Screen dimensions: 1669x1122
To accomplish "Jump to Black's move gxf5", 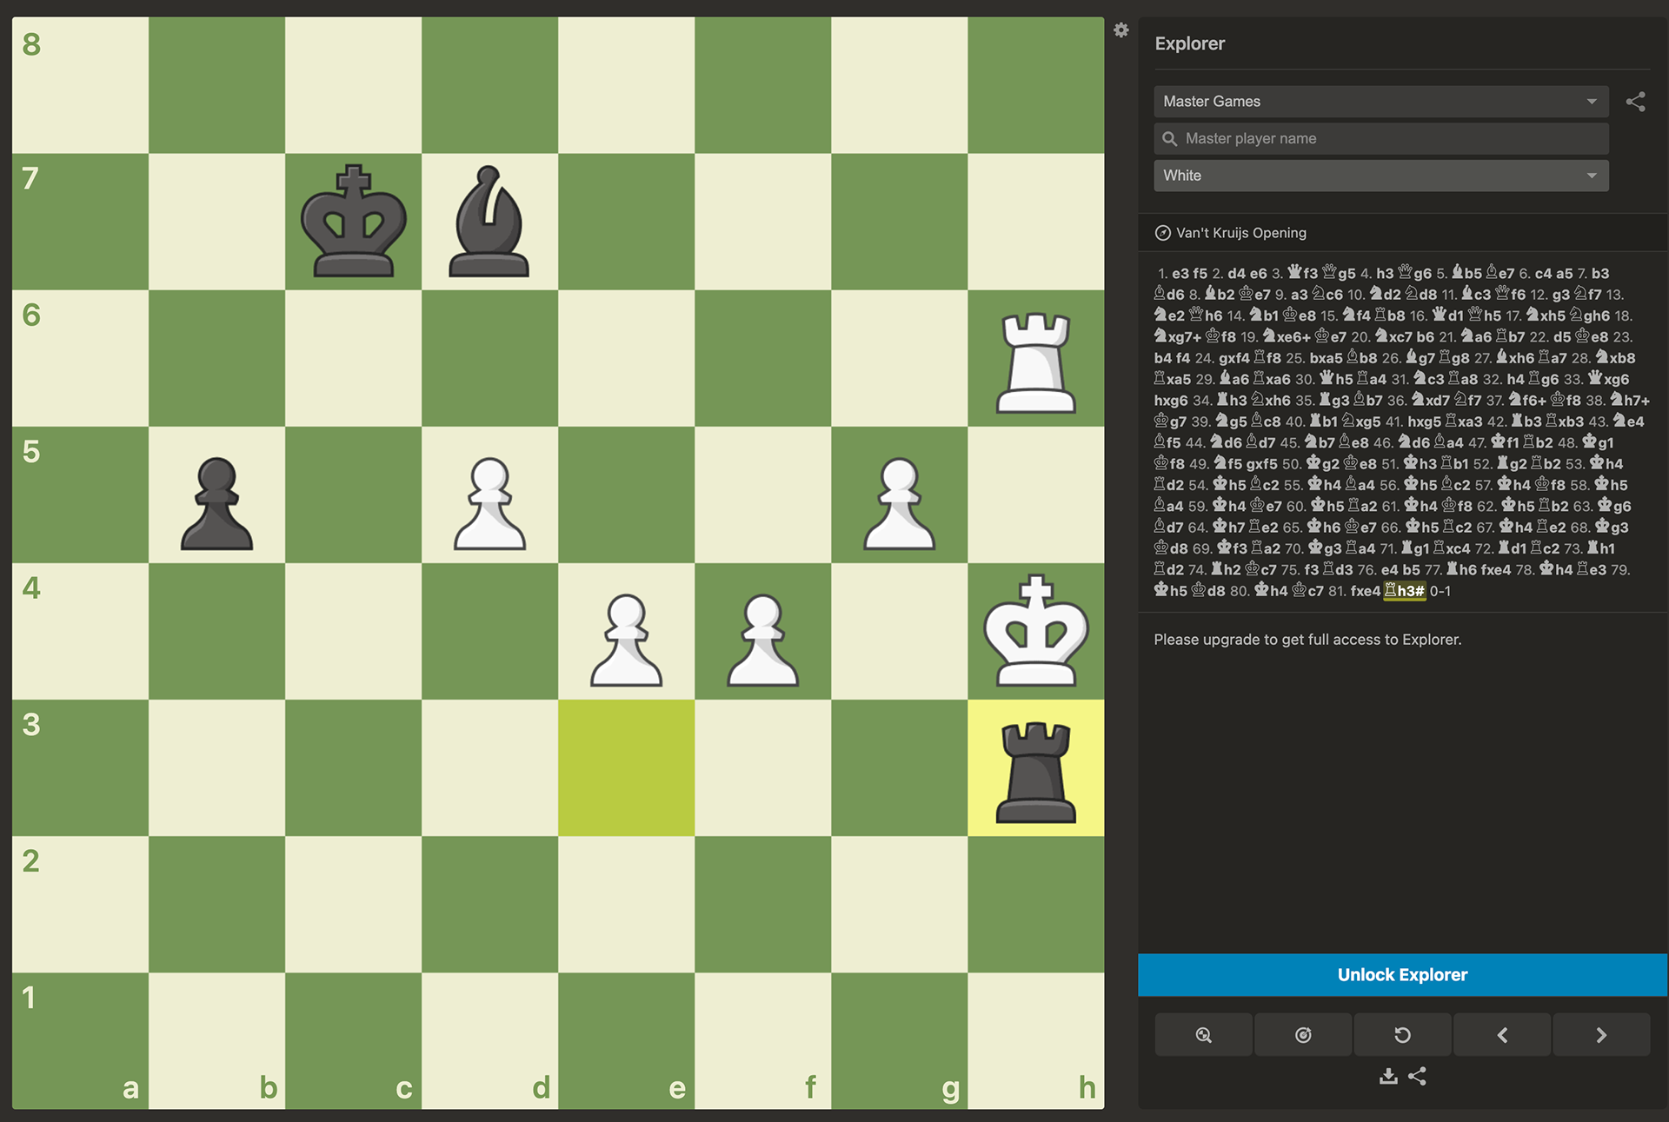I will [x=1262, y=464].
